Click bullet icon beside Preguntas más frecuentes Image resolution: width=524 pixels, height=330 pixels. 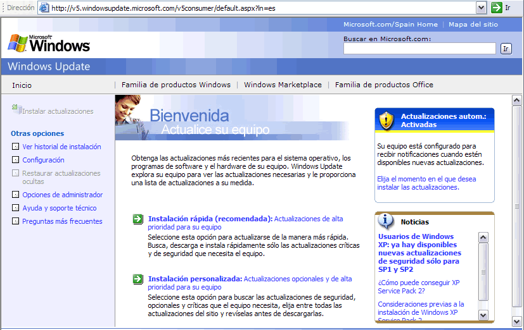point(15,221)
